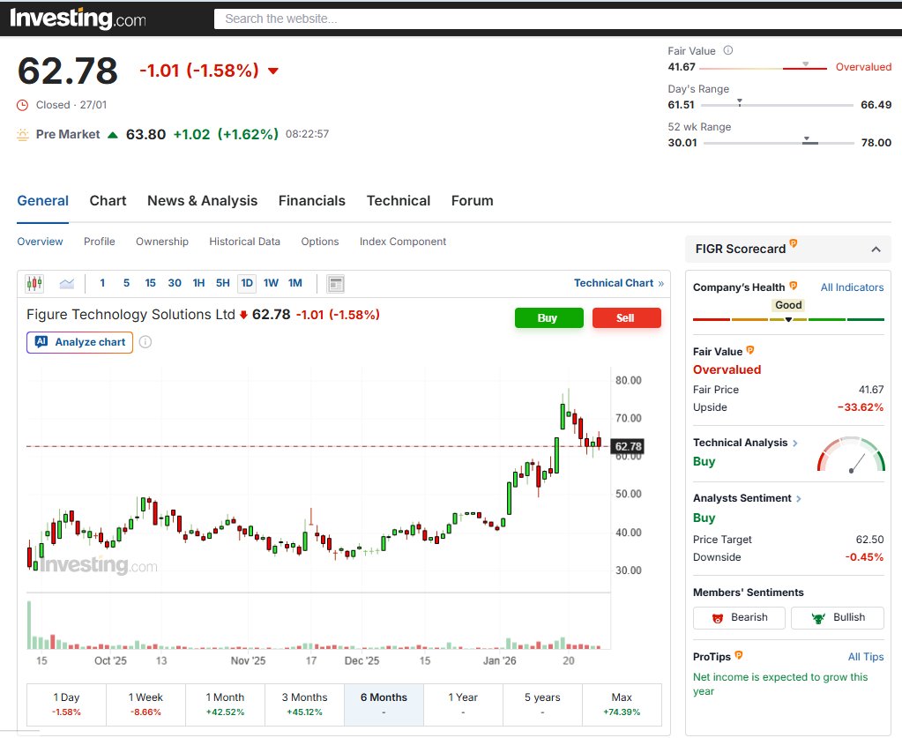Click the Analyze chart info icon

click(x=145, y=342)
